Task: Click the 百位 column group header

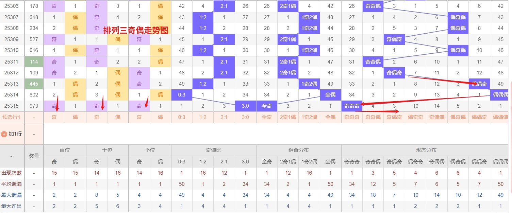Action: click(65, 150)
